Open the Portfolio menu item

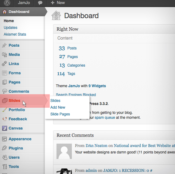(17, 110)
